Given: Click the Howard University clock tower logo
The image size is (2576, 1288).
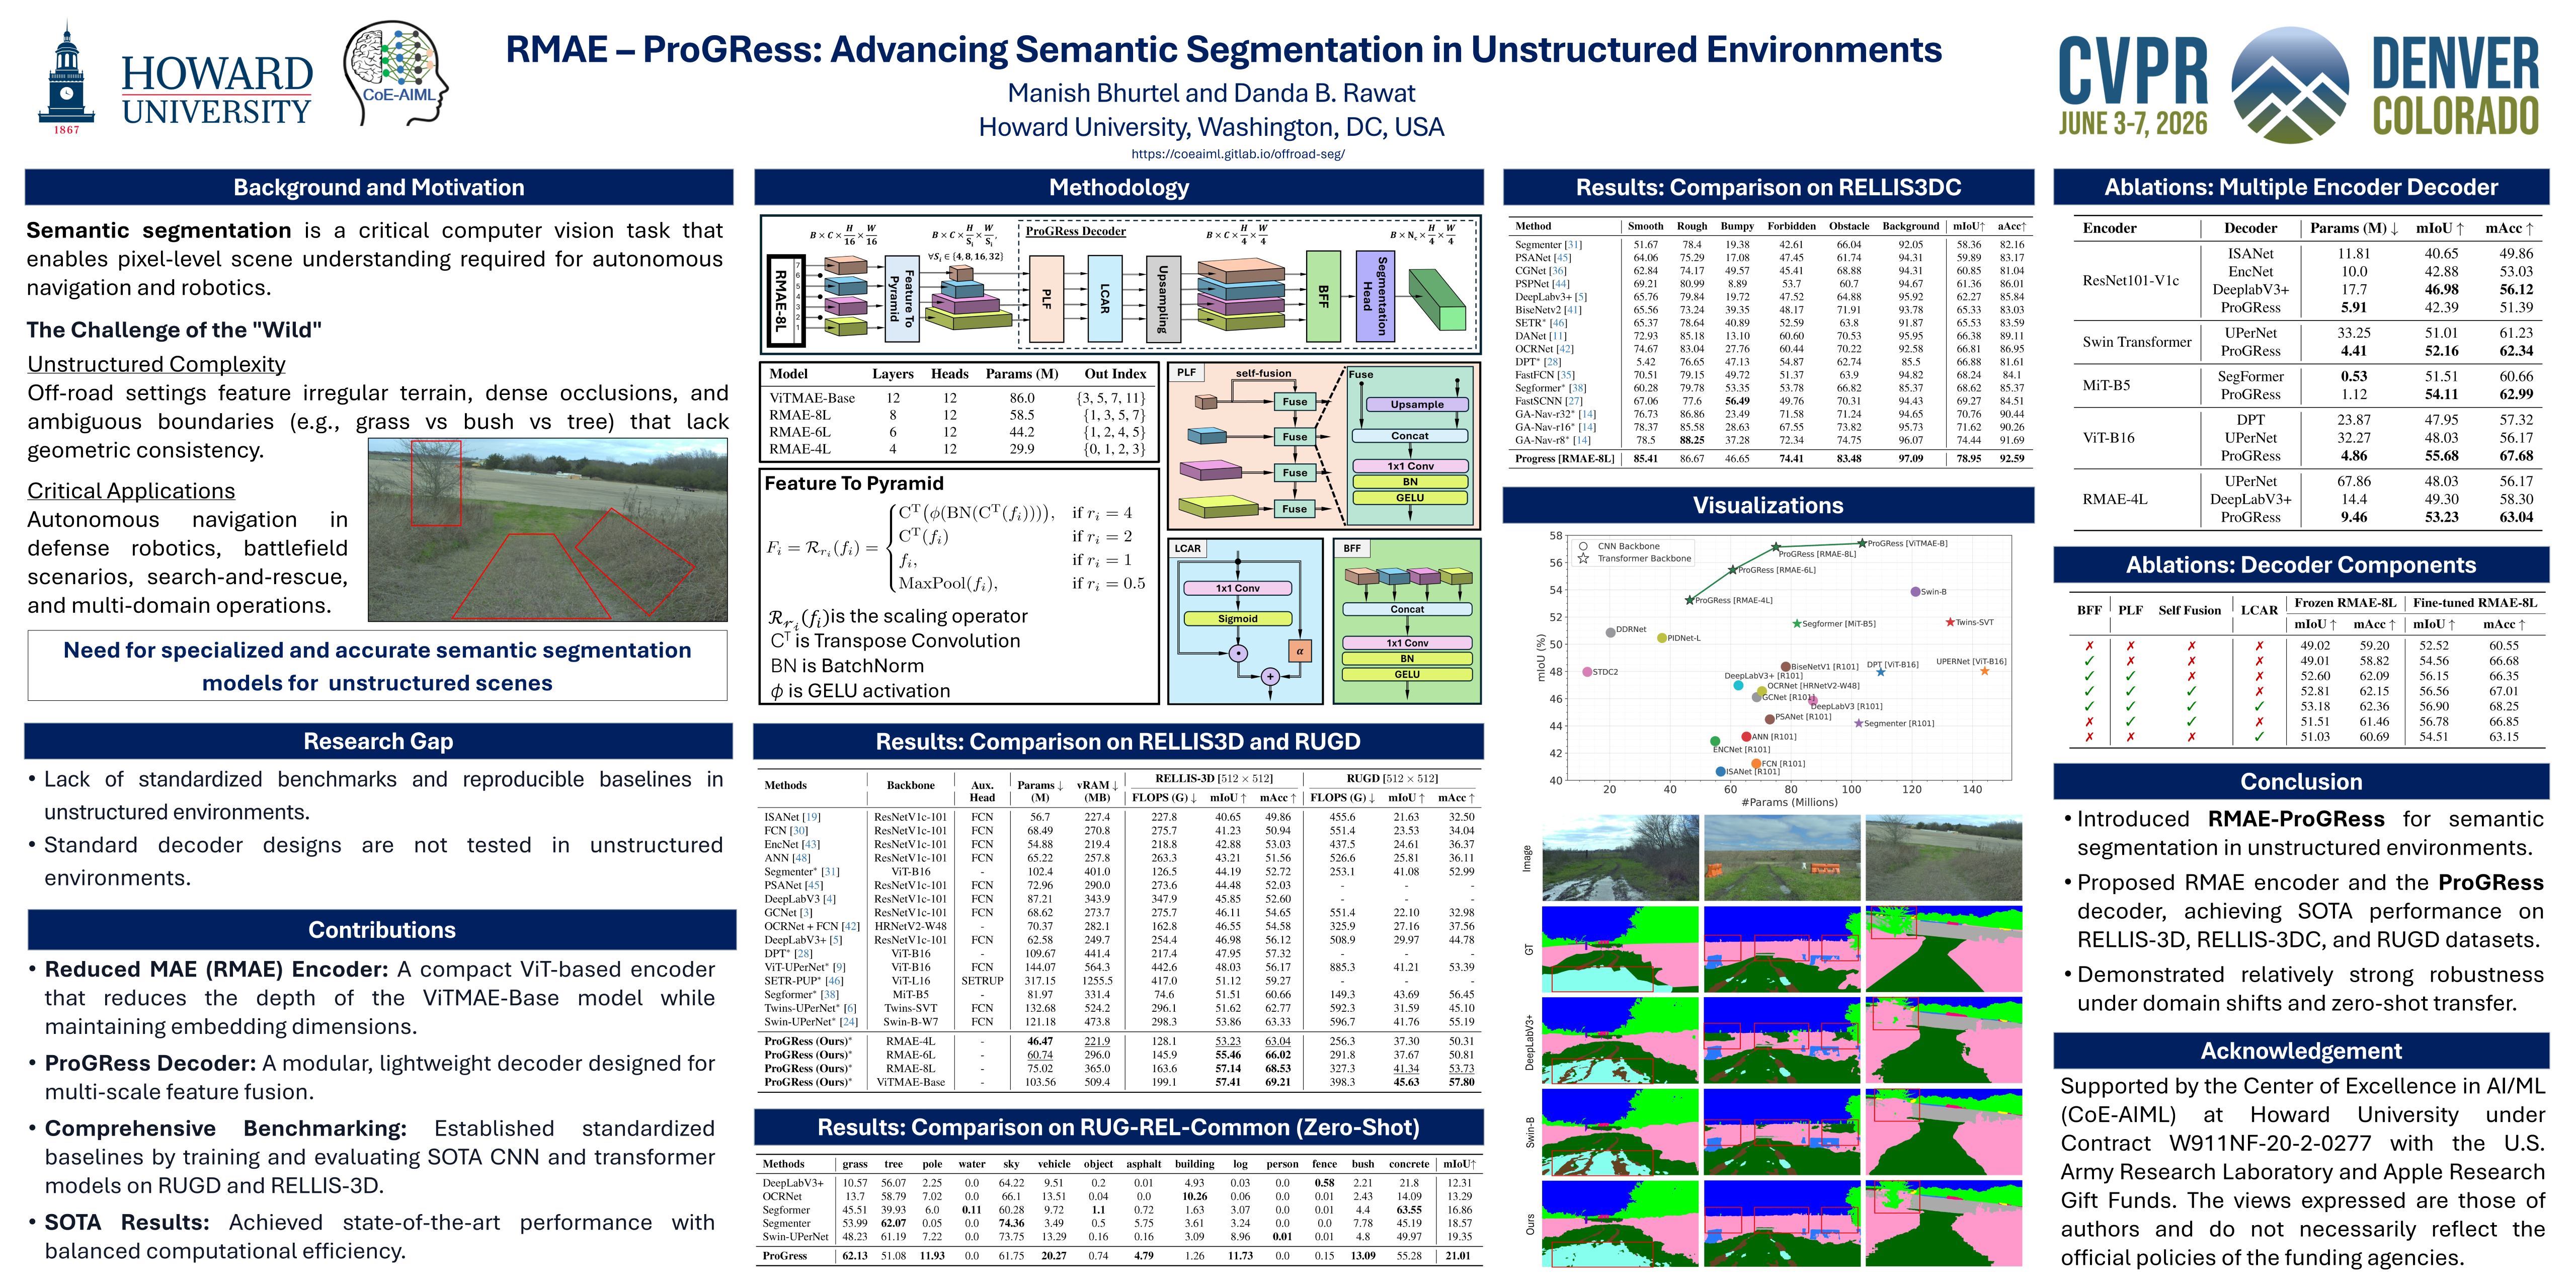Looking at the screenshot, I should coord(66,78).
